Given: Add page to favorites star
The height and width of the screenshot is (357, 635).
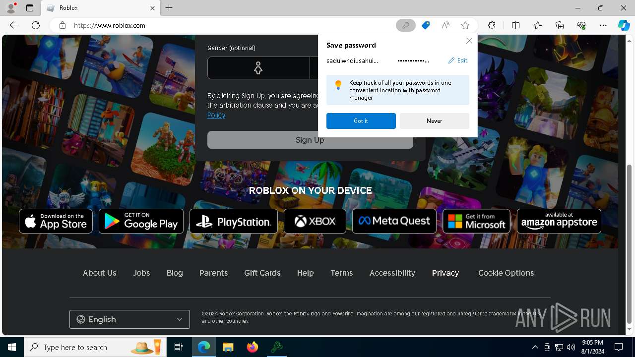Looking at the screenshot, I should (465, 25).
